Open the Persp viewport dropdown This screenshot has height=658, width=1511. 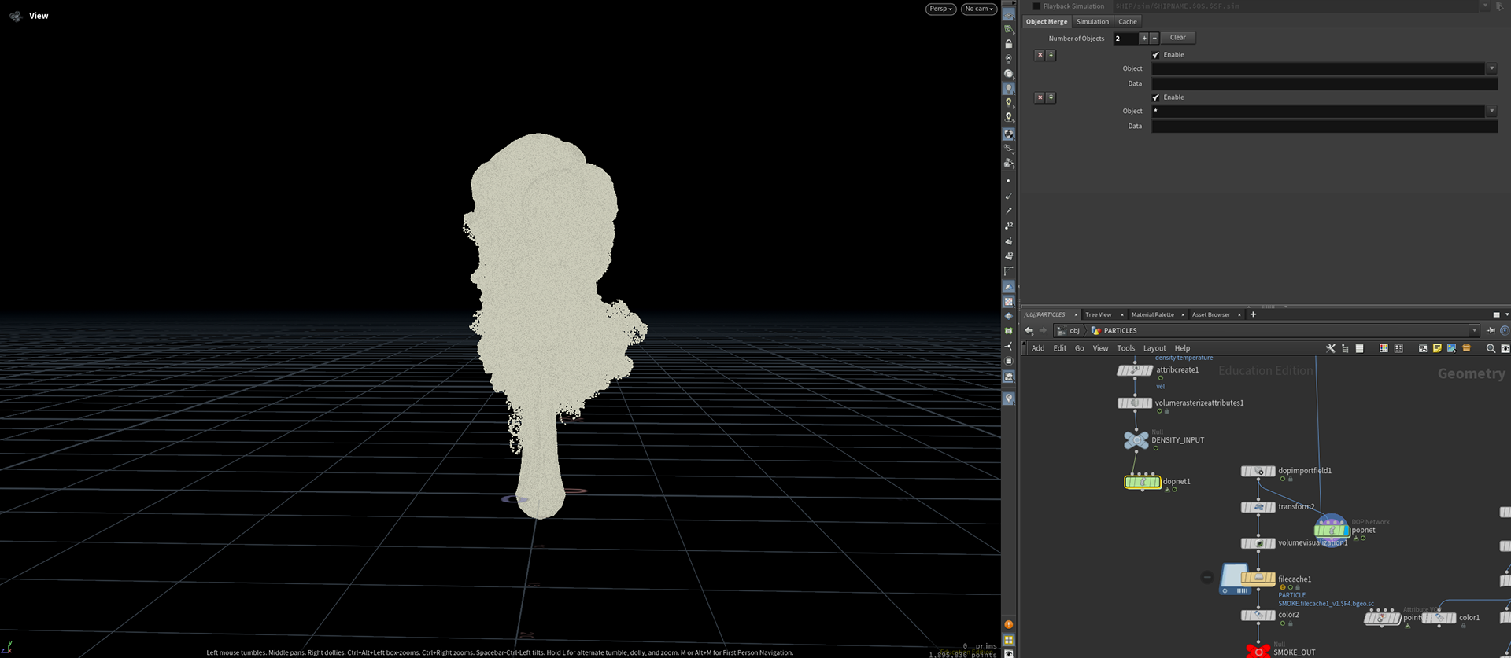pyautogui.click(x=940, y=9)
